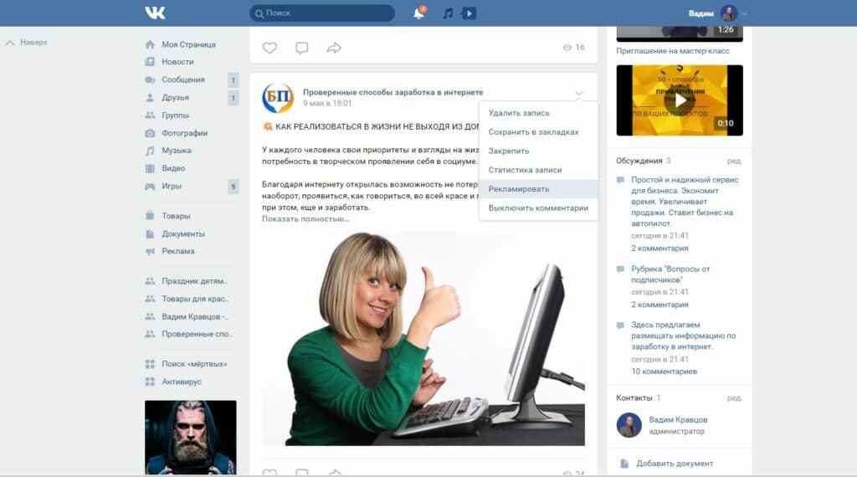This screenshot has width=857, height=477.
Task: Click the Добавить документ link
Action: click(675, 464)
